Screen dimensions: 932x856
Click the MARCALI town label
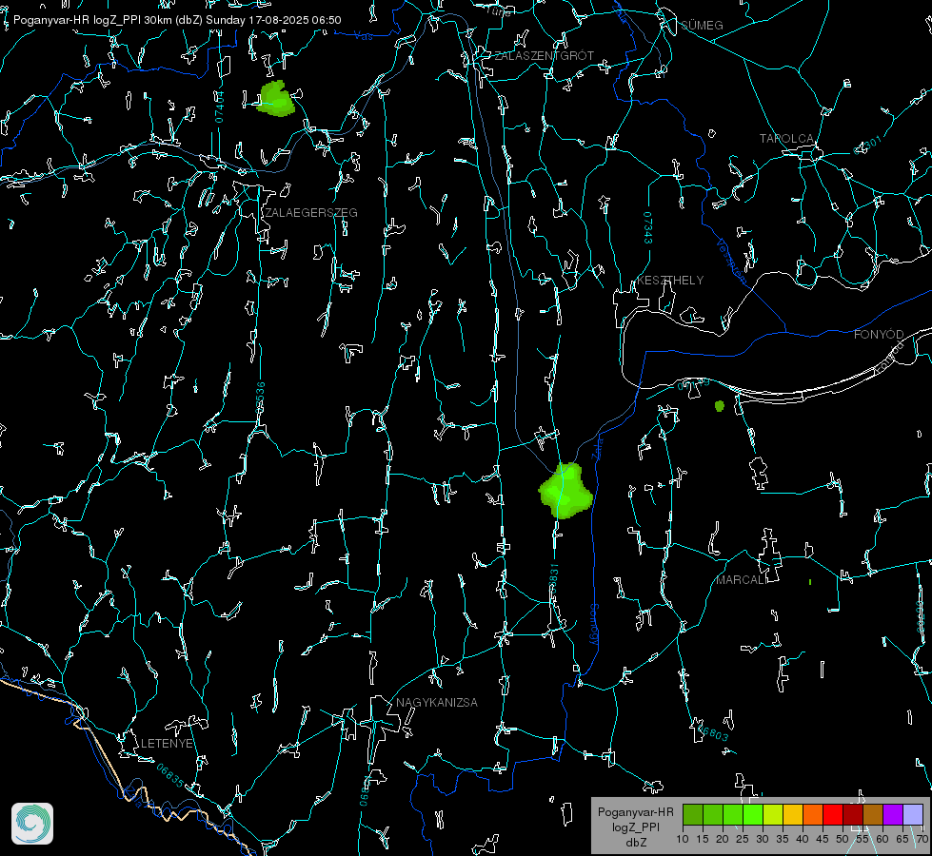click(742, 580)
